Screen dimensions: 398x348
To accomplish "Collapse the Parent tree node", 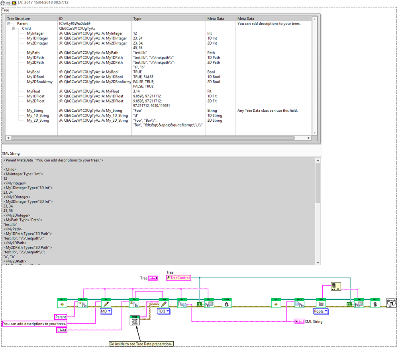I will (9, 23).
